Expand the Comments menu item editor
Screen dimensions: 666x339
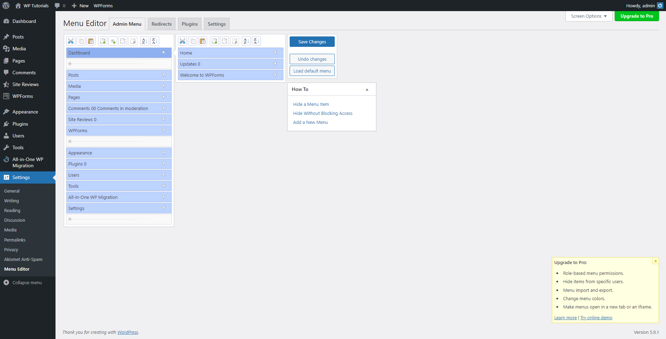tap(164, 108)
